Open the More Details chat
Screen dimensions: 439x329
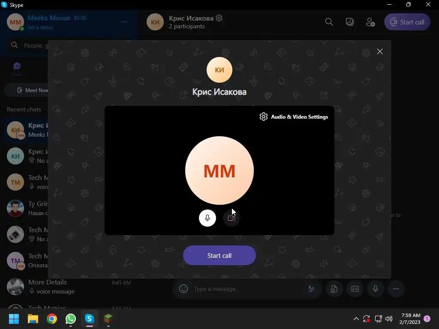(69, 287)
